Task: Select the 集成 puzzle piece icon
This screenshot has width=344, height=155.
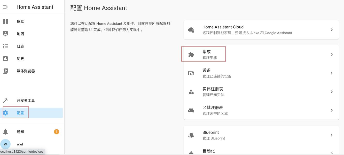Action: [x=191, y=54]
